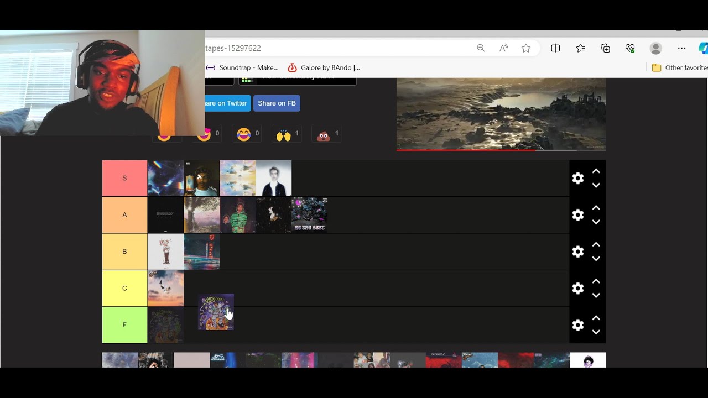Open the browser profile avatar
This screenshot has height=398, width=708.
click(656, 48)
